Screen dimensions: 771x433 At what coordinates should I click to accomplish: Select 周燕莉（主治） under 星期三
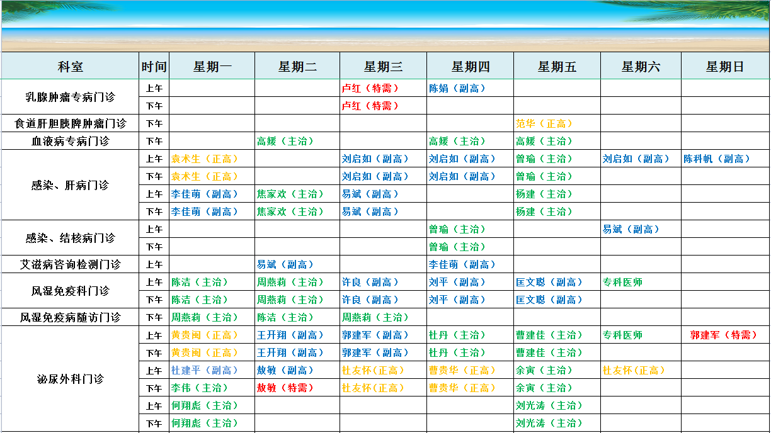[x=375, y=317]
